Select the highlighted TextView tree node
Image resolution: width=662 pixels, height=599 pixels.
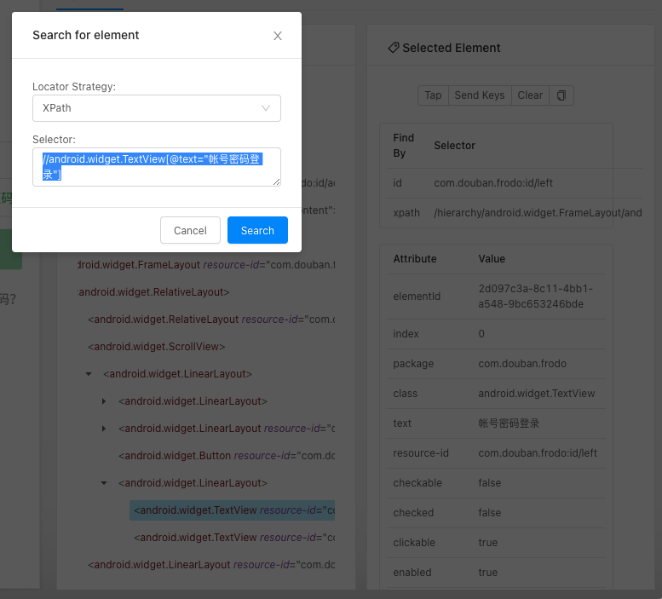pyautogui.click(x=232, y=510)
